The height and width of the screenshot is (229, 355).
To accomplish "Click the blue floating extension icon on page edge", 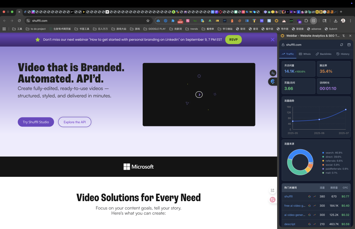I will [x=272, y=82].
